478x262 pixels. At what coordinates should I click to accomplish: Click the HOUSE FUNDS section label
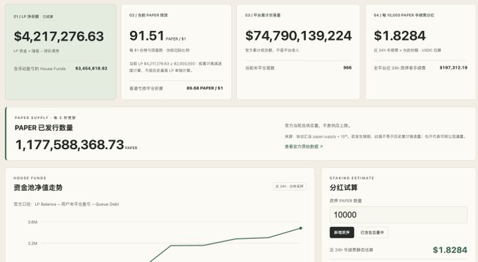click(x=30, y=178)
